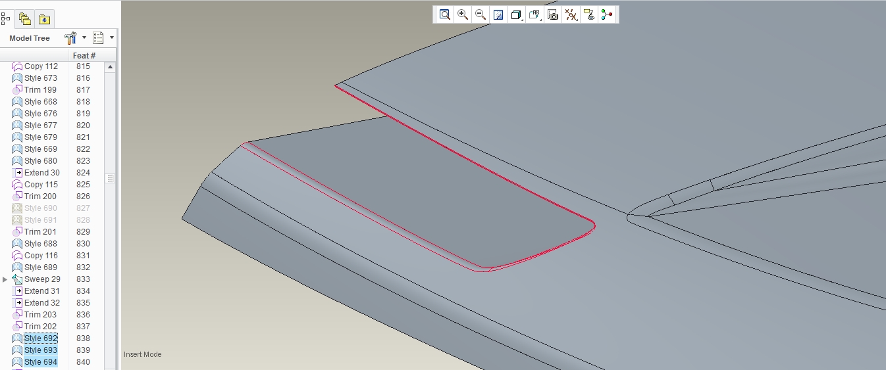Image resolution: width=886 pixels, height=370 pixels.
Task: Open the Datum Display Filters dropdown
Action: (x=571, y=14)
